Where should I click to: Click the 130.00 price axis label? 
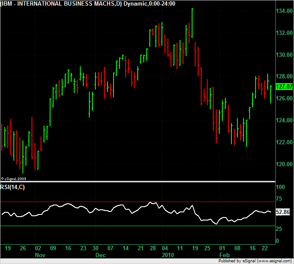[284, 55]
